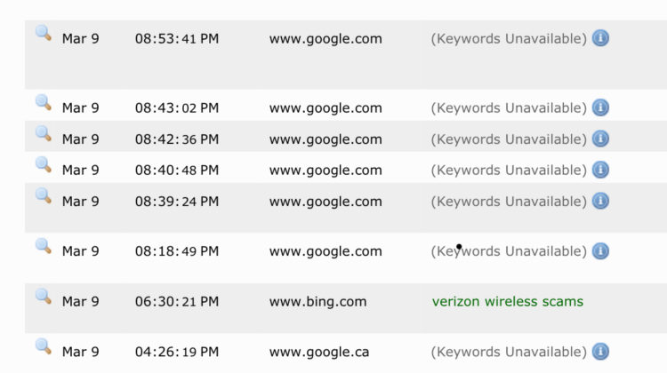Open magnifier icon for 08:40:48 PM entry
This screenshot has height=373, width=667.
coord(44,165)
